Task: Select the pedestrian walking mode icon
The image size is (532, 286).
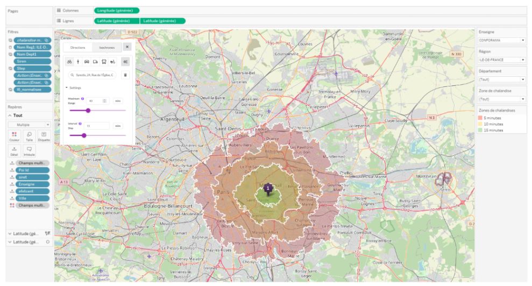Action: [78, 62]
